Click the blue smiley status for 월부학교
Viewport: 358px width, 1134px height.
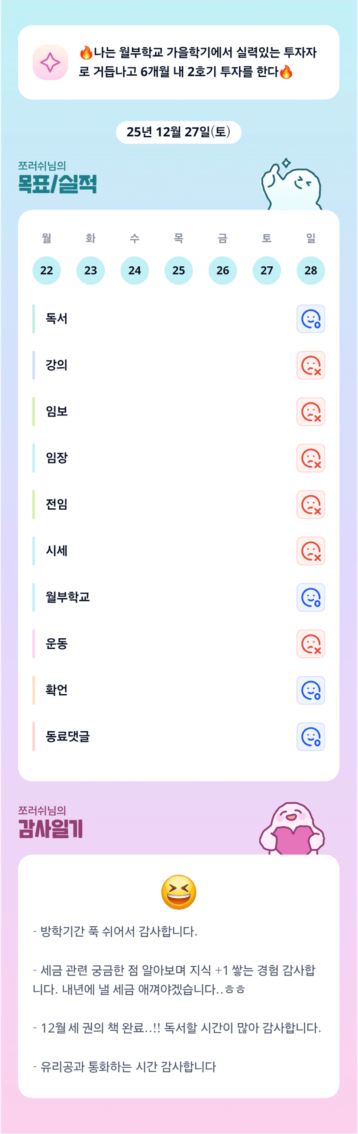[310, 598]
